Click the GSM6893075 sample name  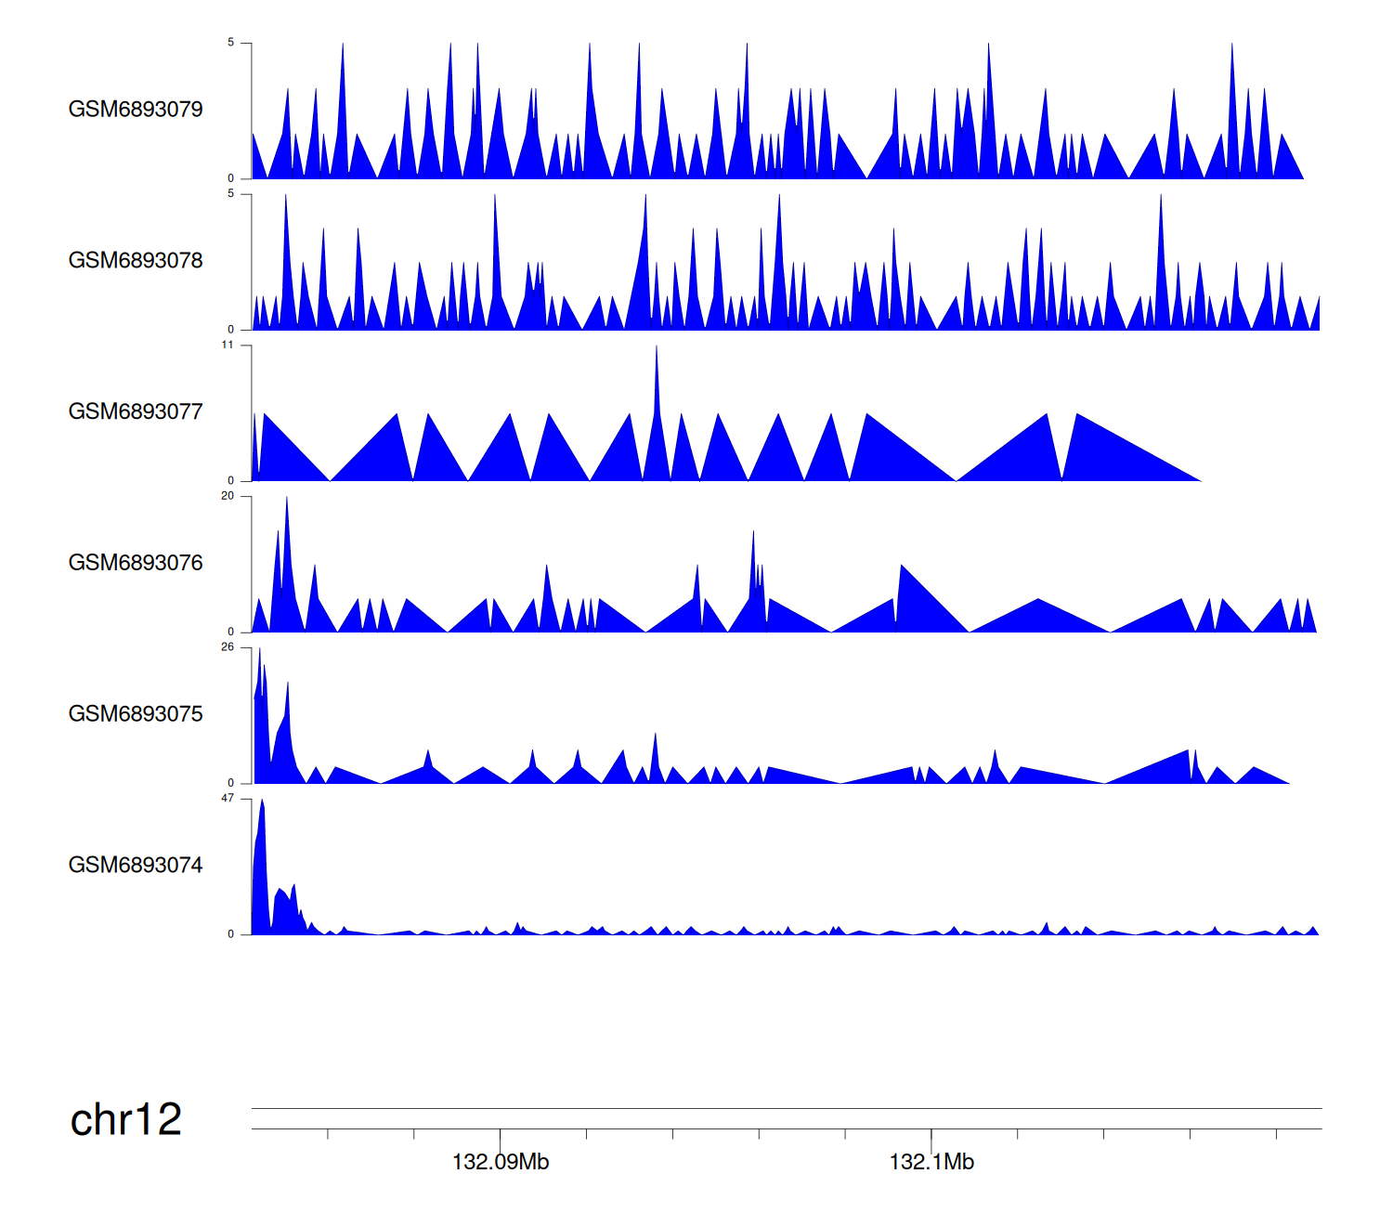tap(136, 714)
